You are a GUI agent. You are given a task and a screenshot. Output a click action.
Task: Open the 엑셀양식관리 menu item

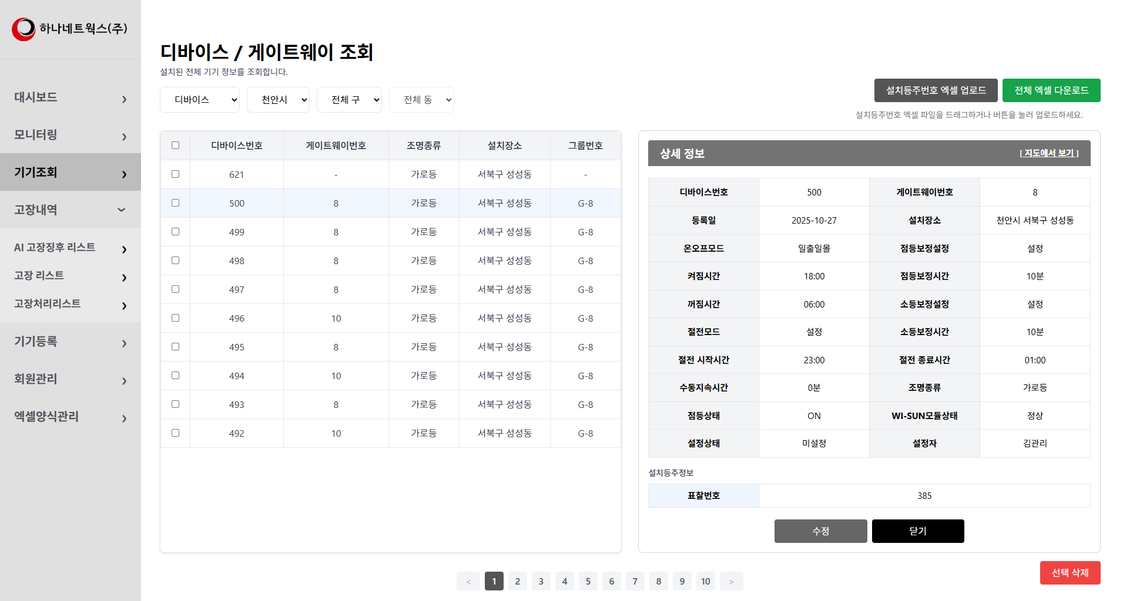pos(71,417)
